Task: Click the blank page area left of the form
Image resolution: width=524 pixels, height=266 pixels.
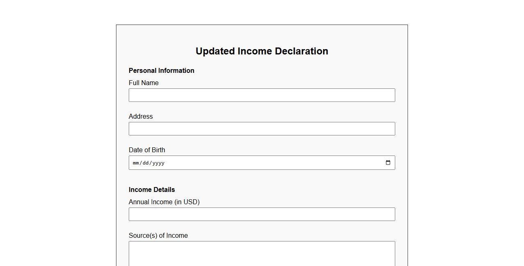Action: (x=57, y=143)
